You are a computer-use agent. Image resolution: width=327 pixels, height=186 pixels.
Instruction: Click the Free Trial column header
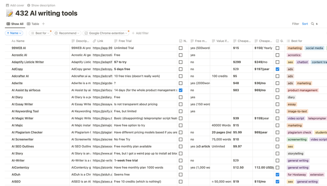pos(123,41)
